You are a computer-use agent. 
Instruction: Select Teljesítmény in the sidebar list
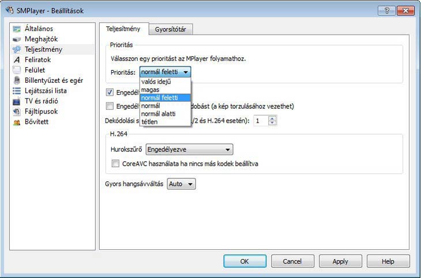click(x=52, y=49)
